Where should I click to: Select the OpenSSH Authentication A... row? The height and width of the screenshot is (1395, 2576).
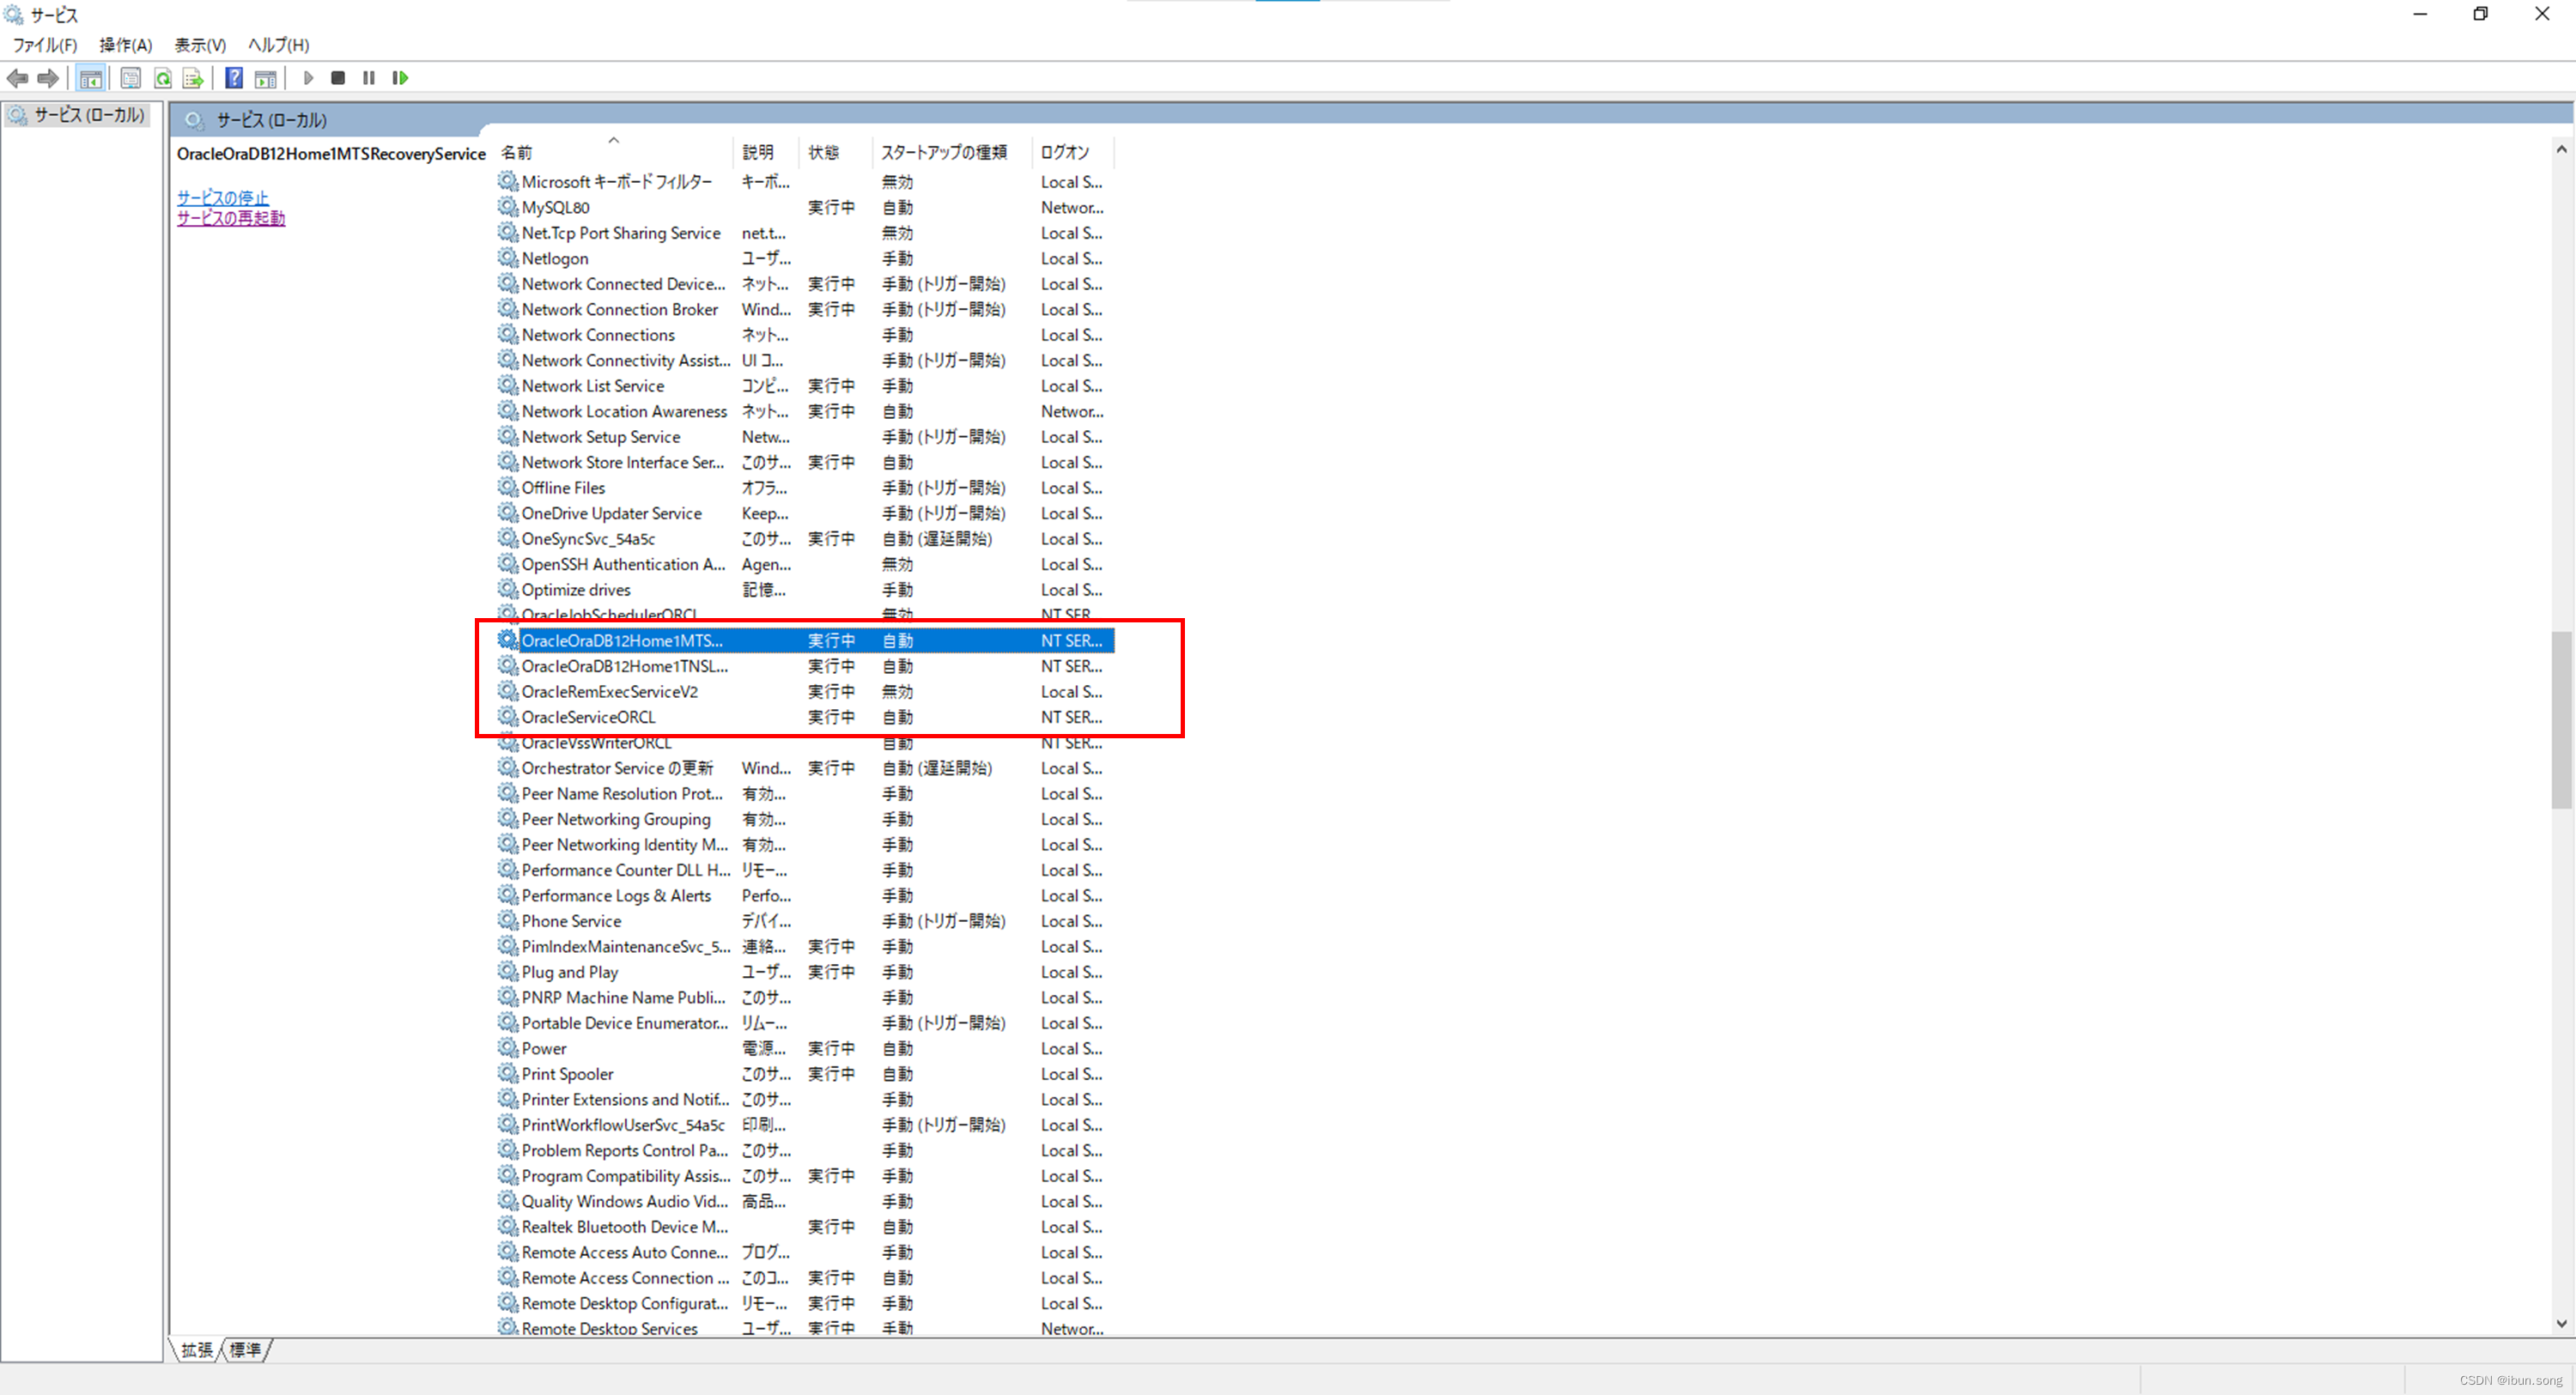click(x=805, y=564)
